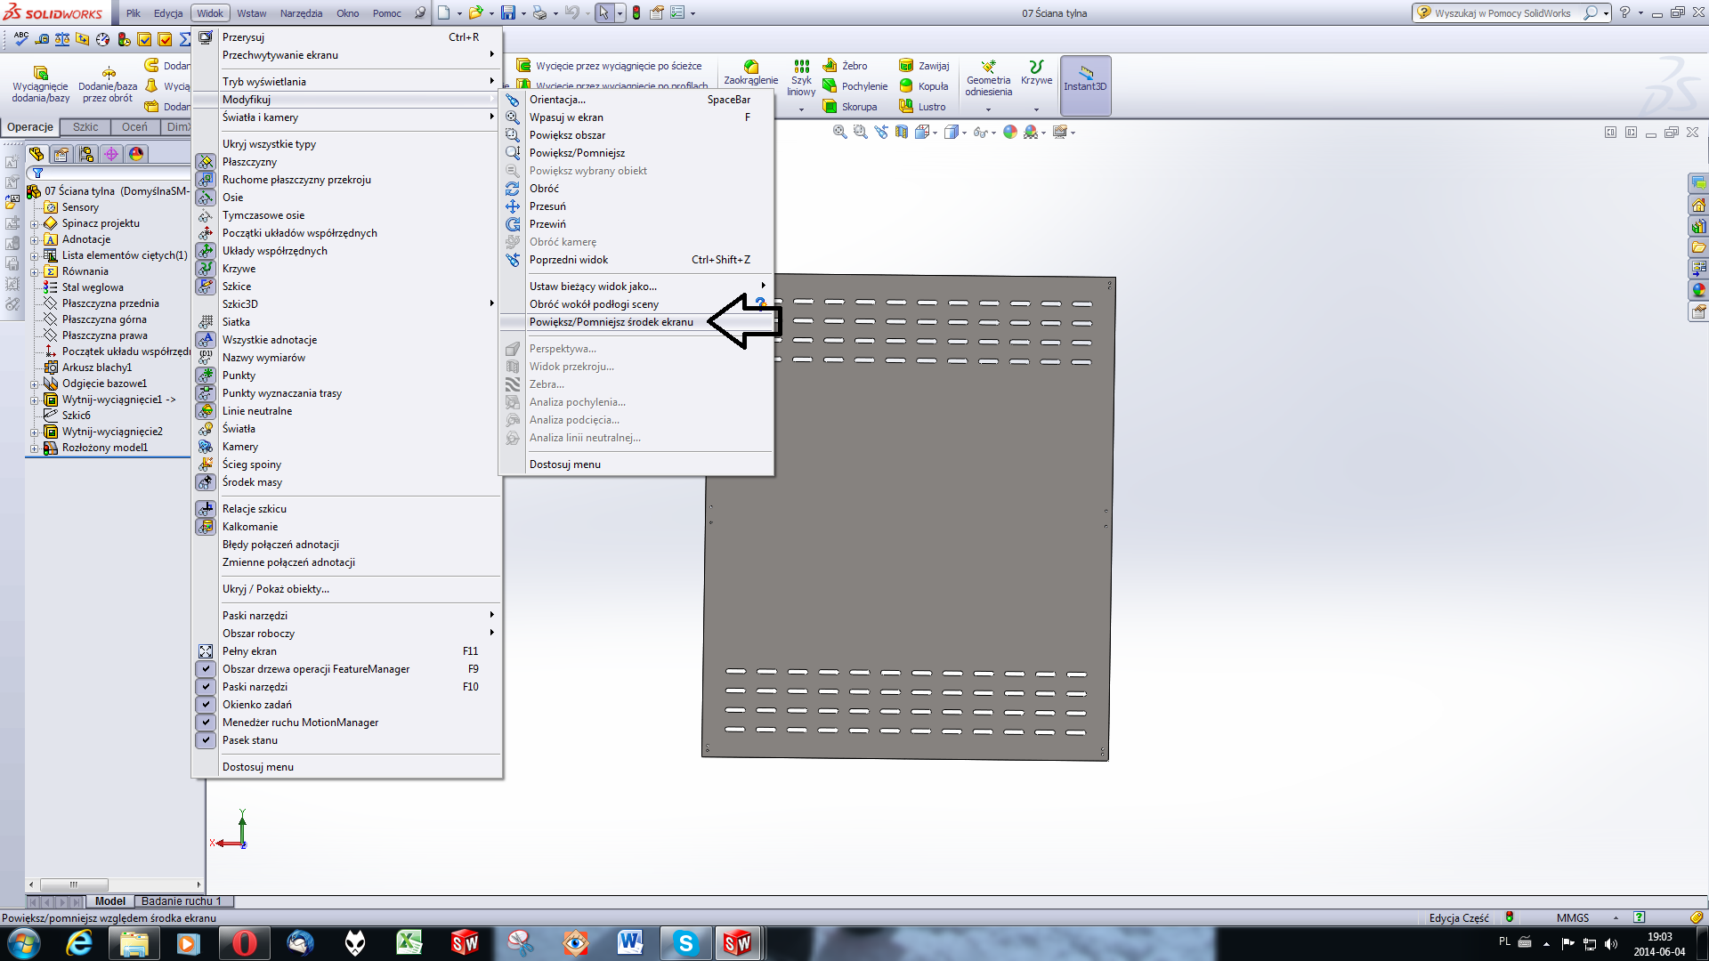The image size is (1709, 961).
Task: Choose Poprzedni widok menu entry
Action: point(636,260)
